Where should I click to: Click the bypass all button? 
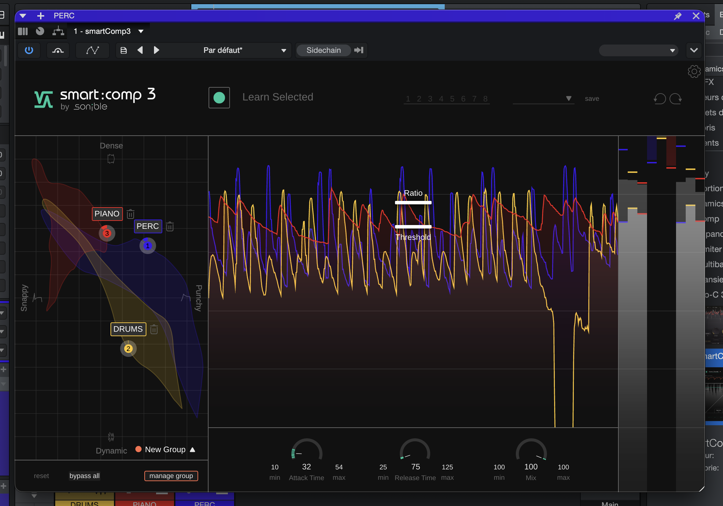(x=84, y=476)
